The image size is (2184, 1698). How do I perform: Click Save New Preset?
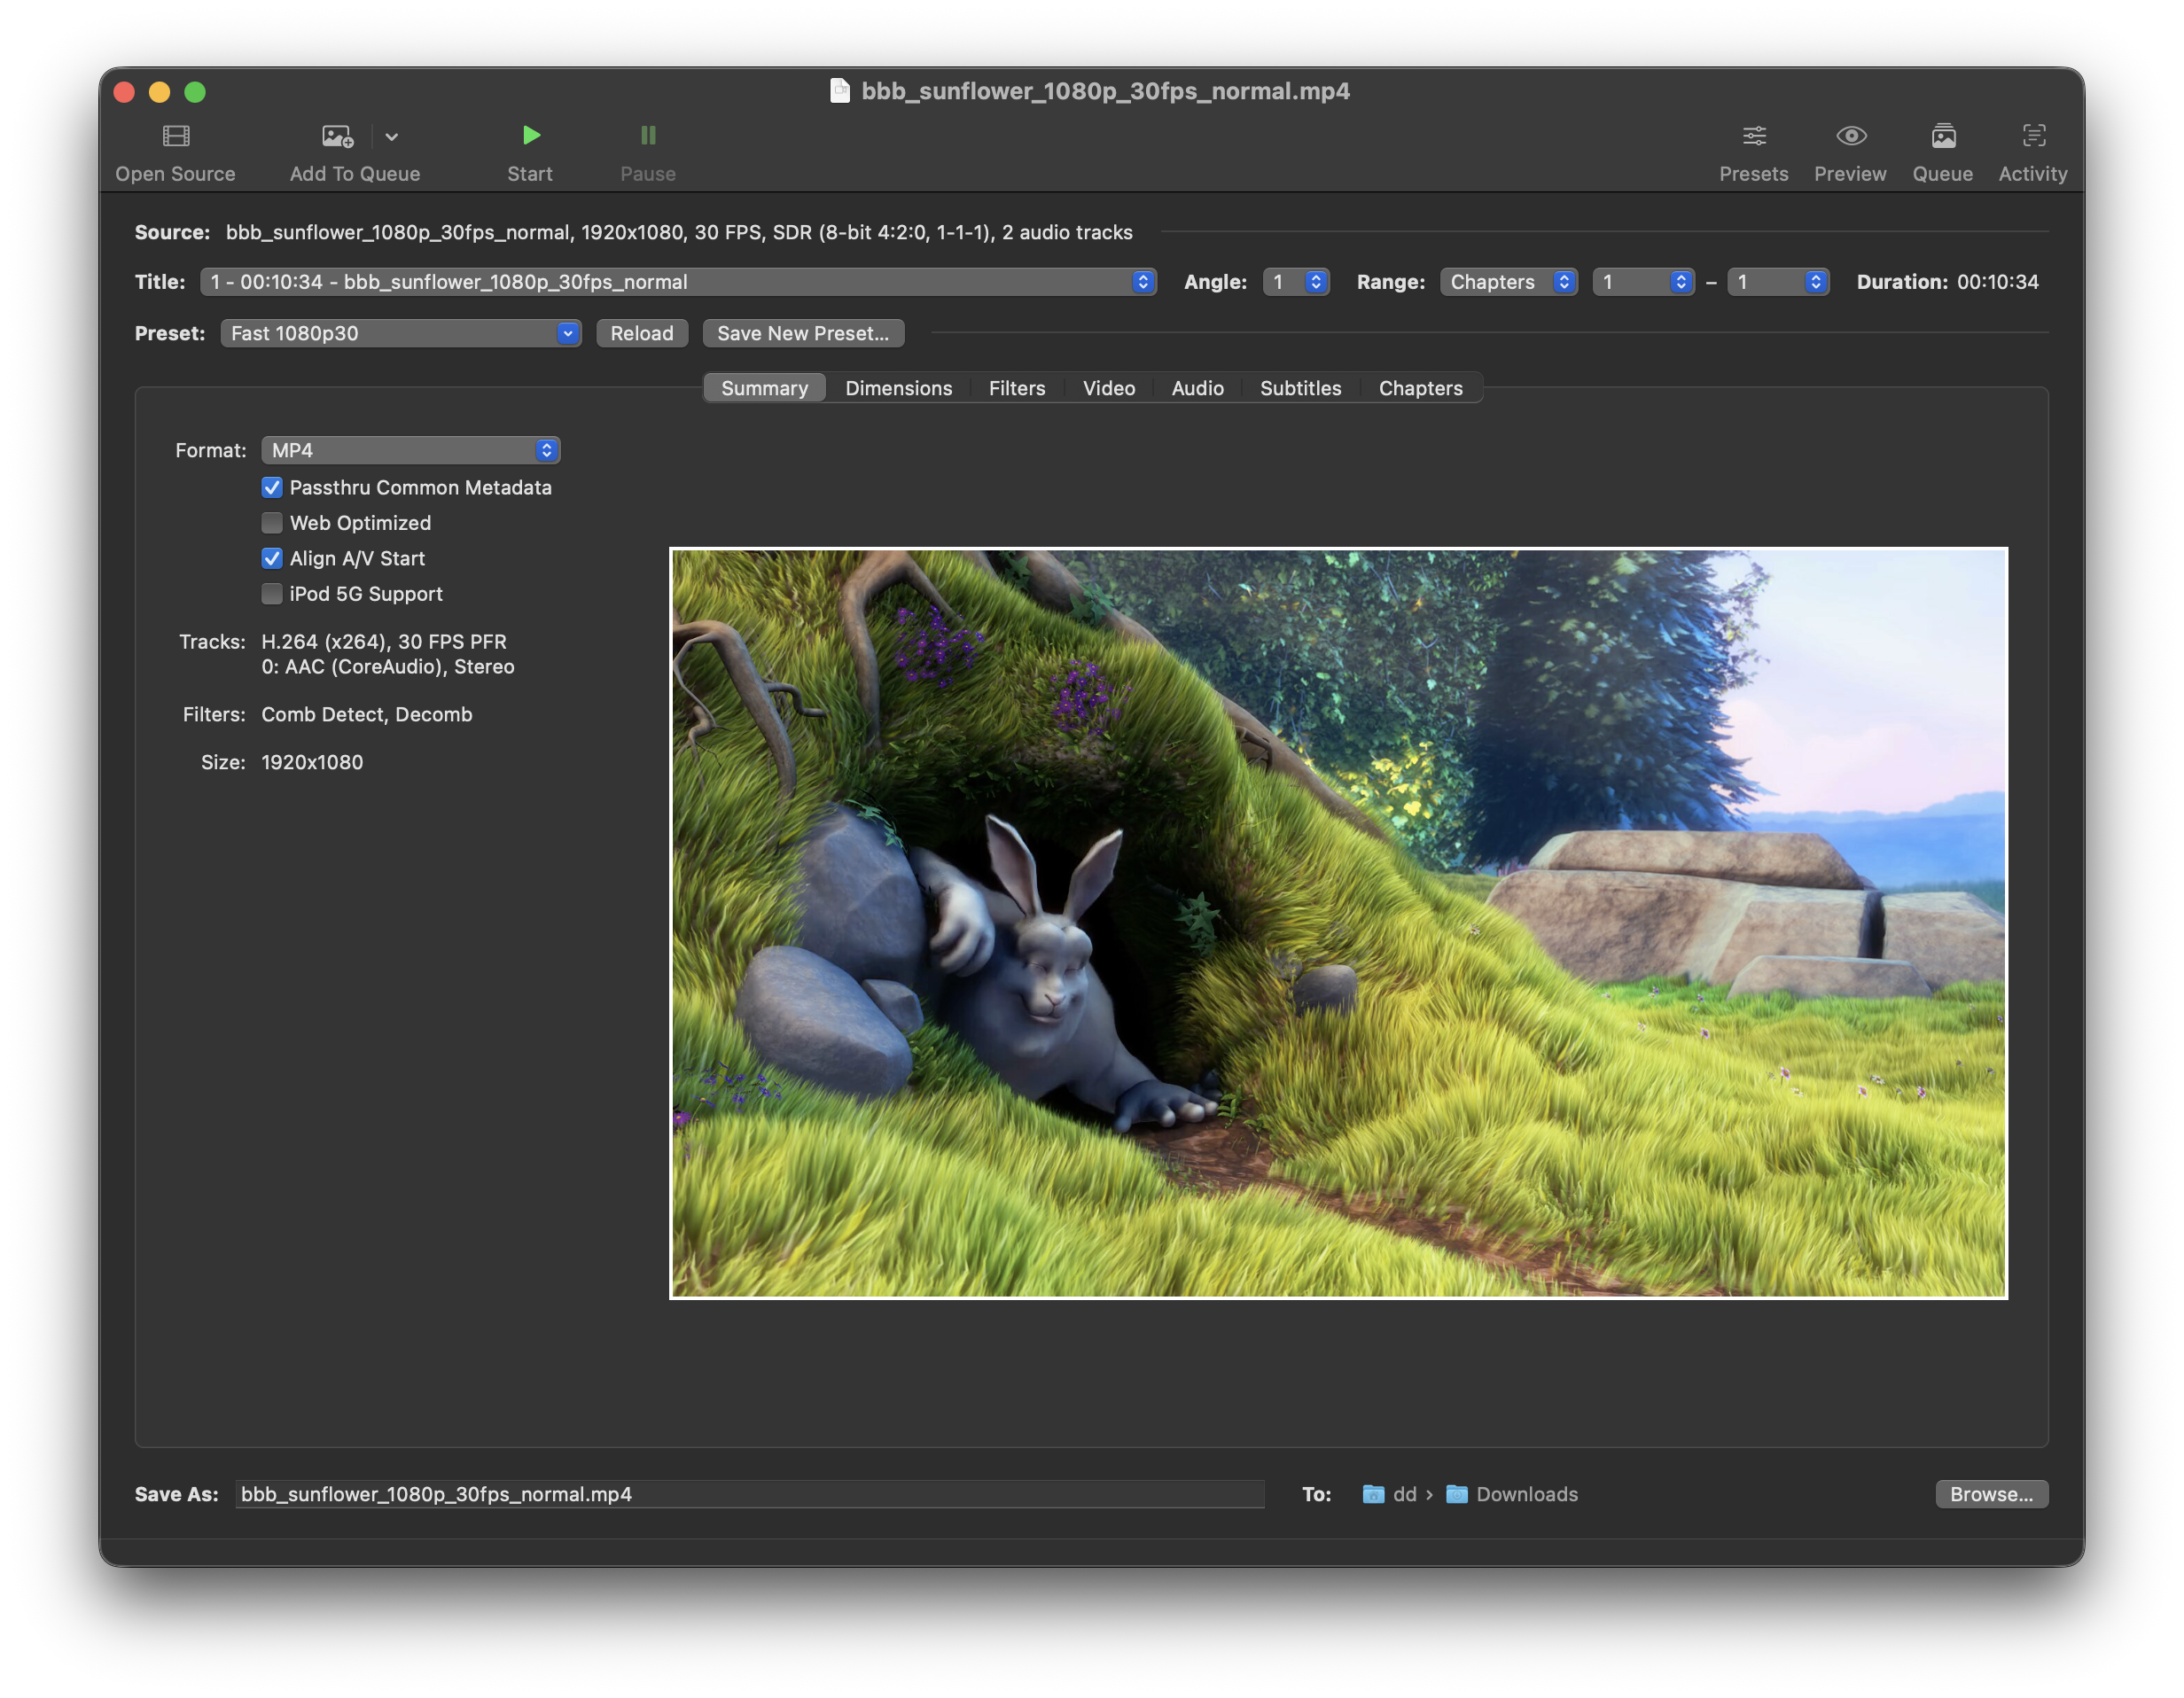click(x=803, y=333)
